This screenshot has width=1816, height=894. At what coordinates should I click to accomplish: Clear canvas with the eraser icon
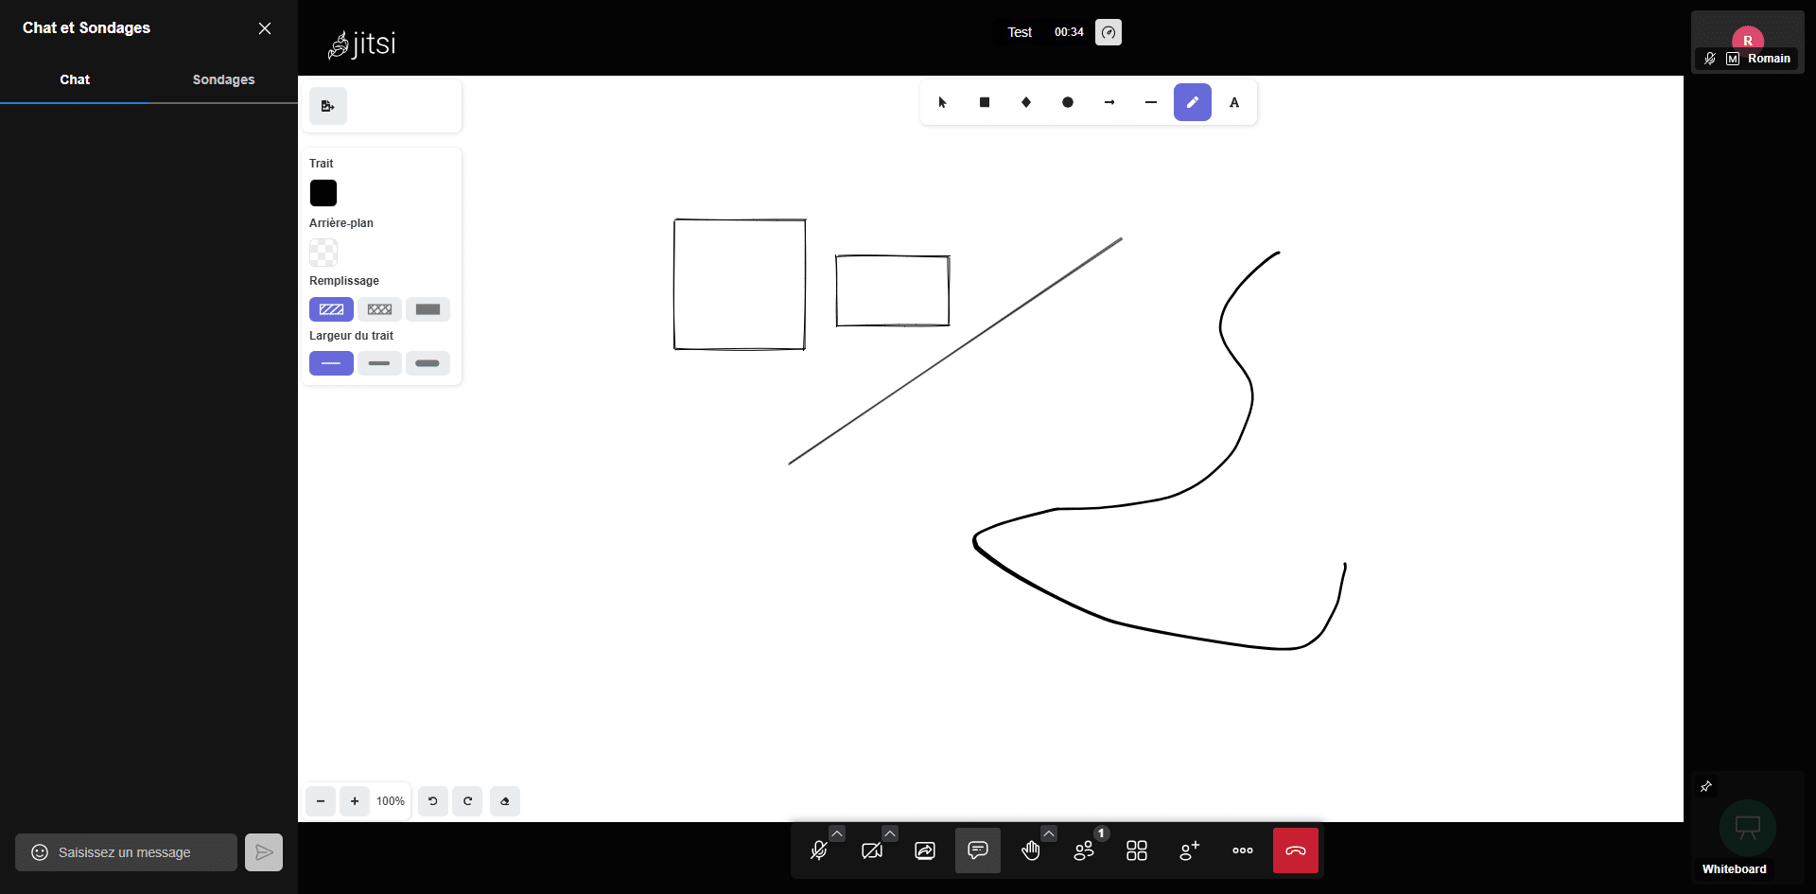pos(505,801)
